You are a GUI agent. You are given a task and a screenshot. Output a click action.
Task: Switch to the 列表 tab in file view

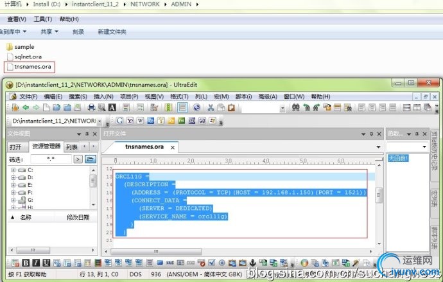[x=71, y=147]
